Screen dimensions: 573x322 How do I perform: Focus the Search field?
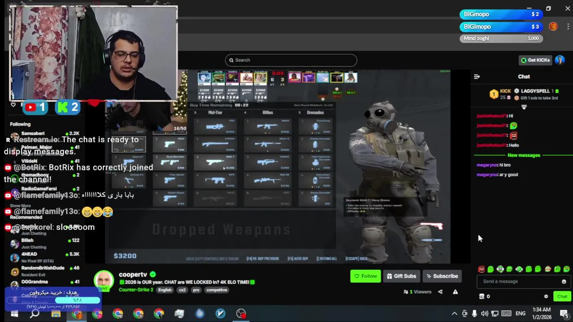[x=291, y=60]
